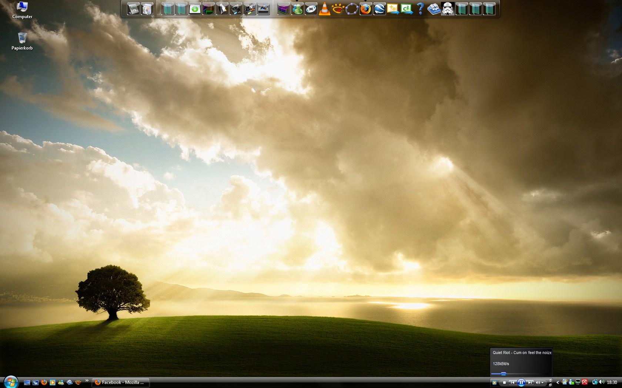Skip to the next track
Viewport: 622px width, 388px height.
[x=530, y=383]
